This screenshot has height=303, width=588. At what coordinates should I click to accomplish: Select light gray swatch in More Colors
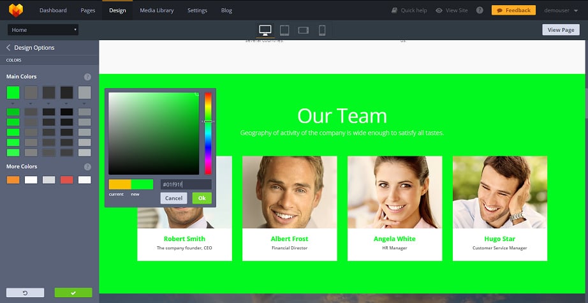click(48, 180)
